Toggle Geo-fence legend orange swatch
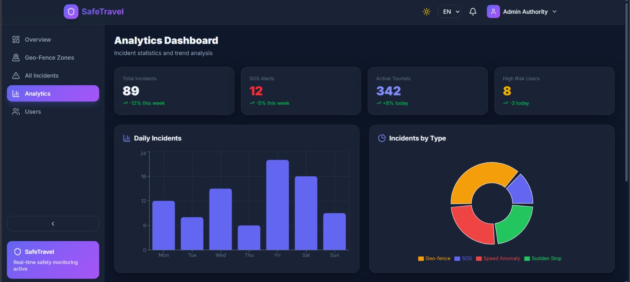This screenshot has width=630, height=282. 421,259
